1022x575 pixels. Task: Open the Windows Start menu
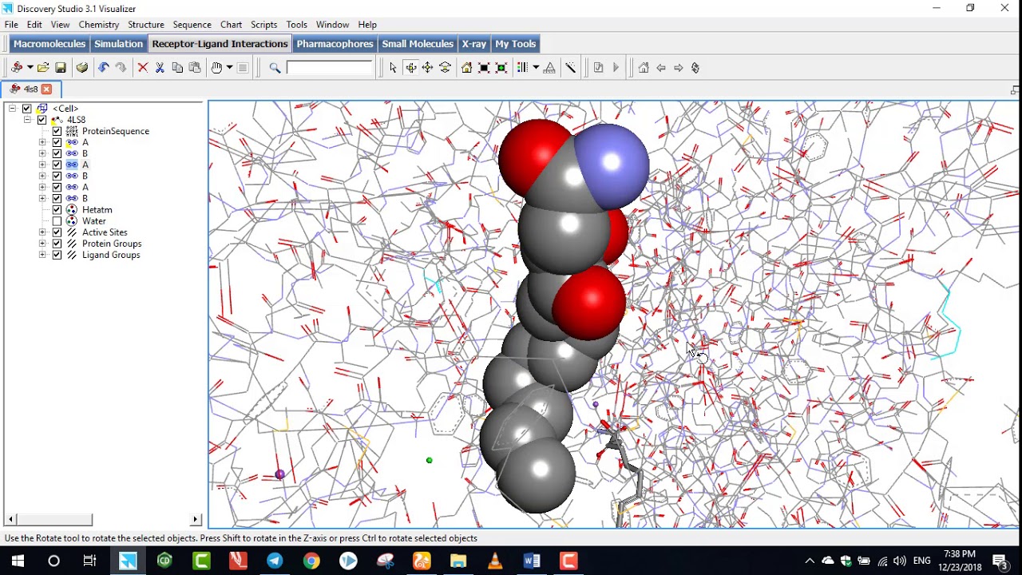[17, 561]
